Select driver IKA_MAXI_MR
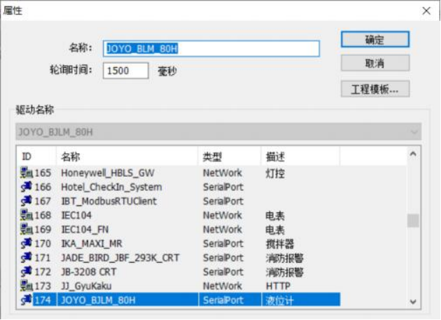441x320 pixels. (x=92, y=243)
